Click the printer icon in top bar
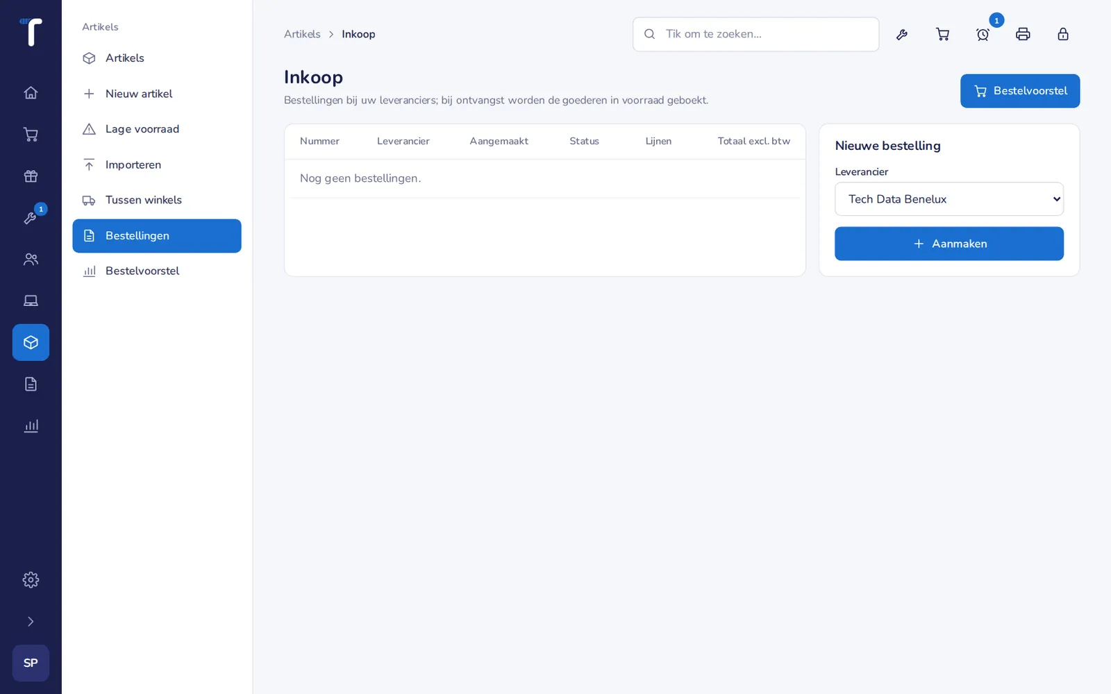The height and width of the screenshot is (694, 1111). pyautogui.click(x=1023, y=34)
